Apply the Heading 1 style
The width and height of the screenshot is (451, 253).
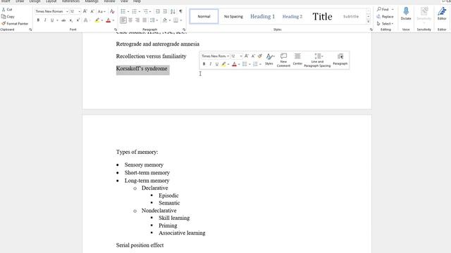[262, 16]
